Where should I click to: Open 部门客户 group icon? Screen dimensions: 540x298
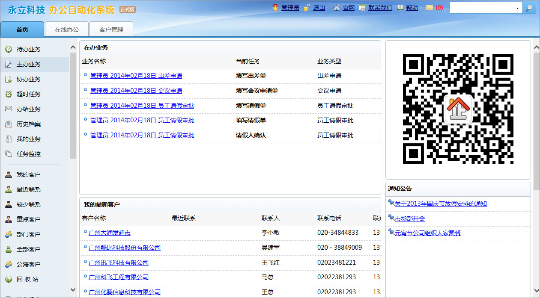9,234
